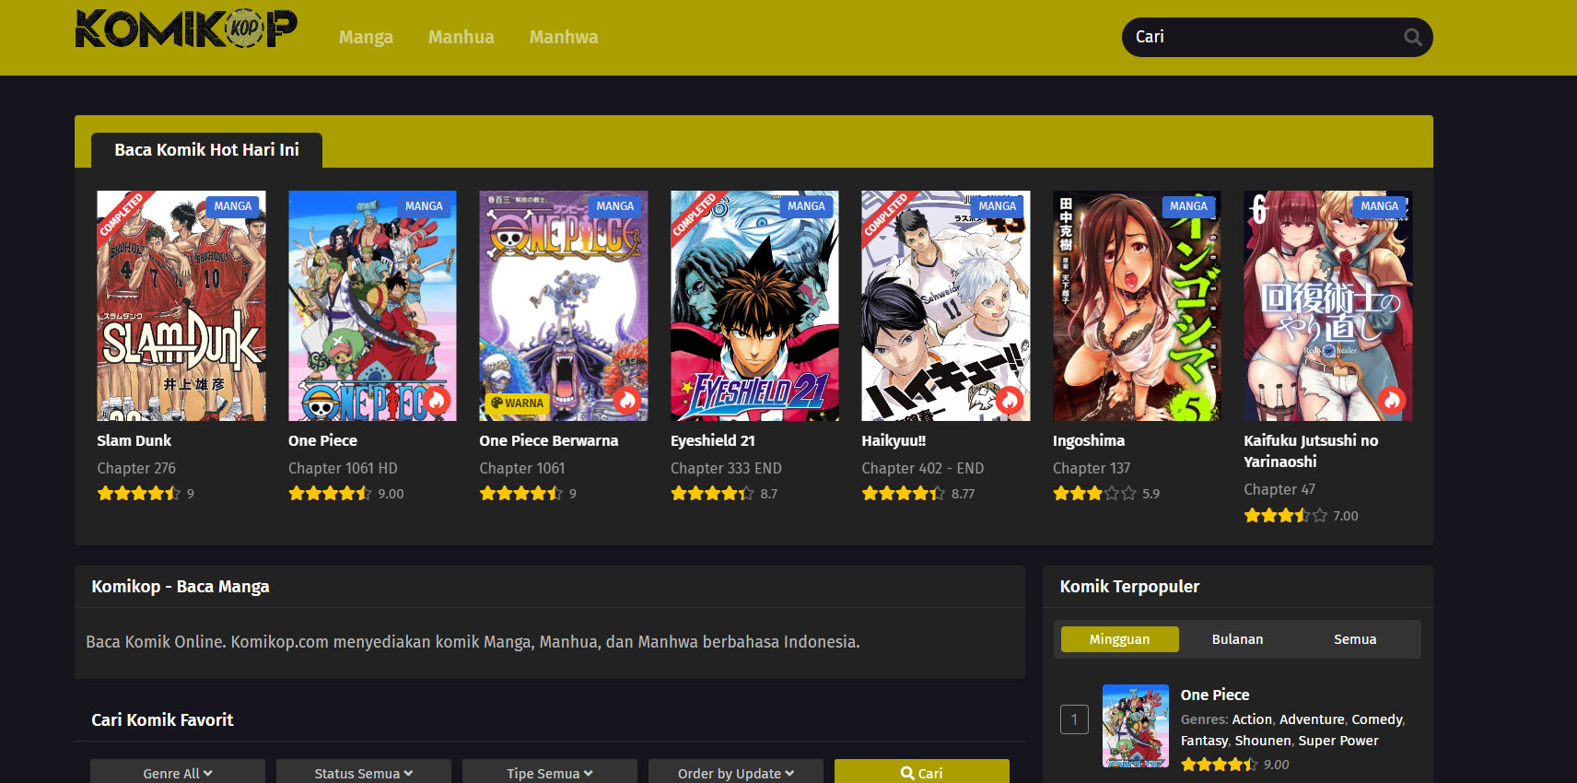Click the Adventure genre link
The width and height of the screenshot is (1577, 783).
1312,719
